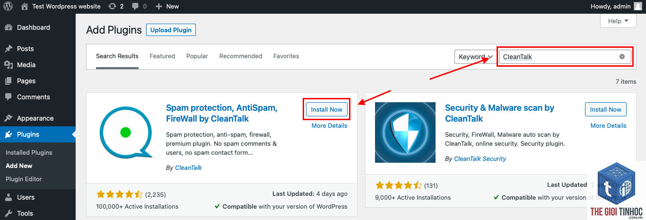The width and height of the screenshot is (646, 220).
Task: Switch to the Featured tab
Action: click(x=162, y=56)
